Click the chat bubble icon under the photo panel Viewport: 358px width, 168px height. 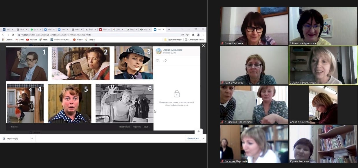pos(198,131)
